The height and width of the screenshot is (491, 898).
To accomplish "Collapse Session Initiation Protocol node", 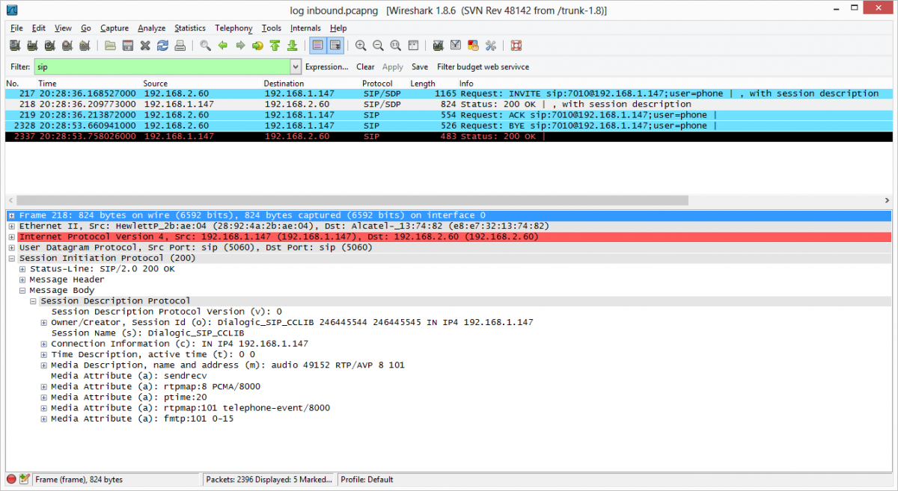I will click(12, 258).
